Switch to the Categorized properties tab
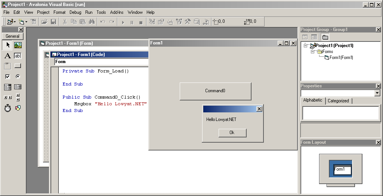The height and width of the screenshot is (196, 383). tap(338, 101)
